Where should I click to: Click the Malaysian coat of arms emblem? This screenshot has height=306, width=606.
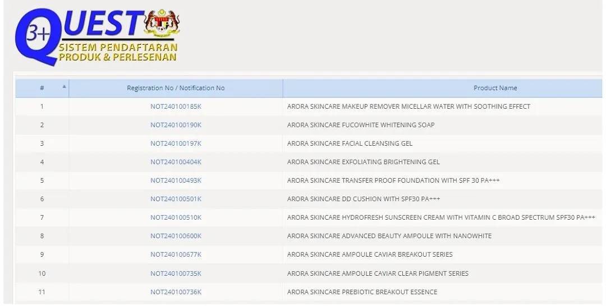tap(162, 24)
